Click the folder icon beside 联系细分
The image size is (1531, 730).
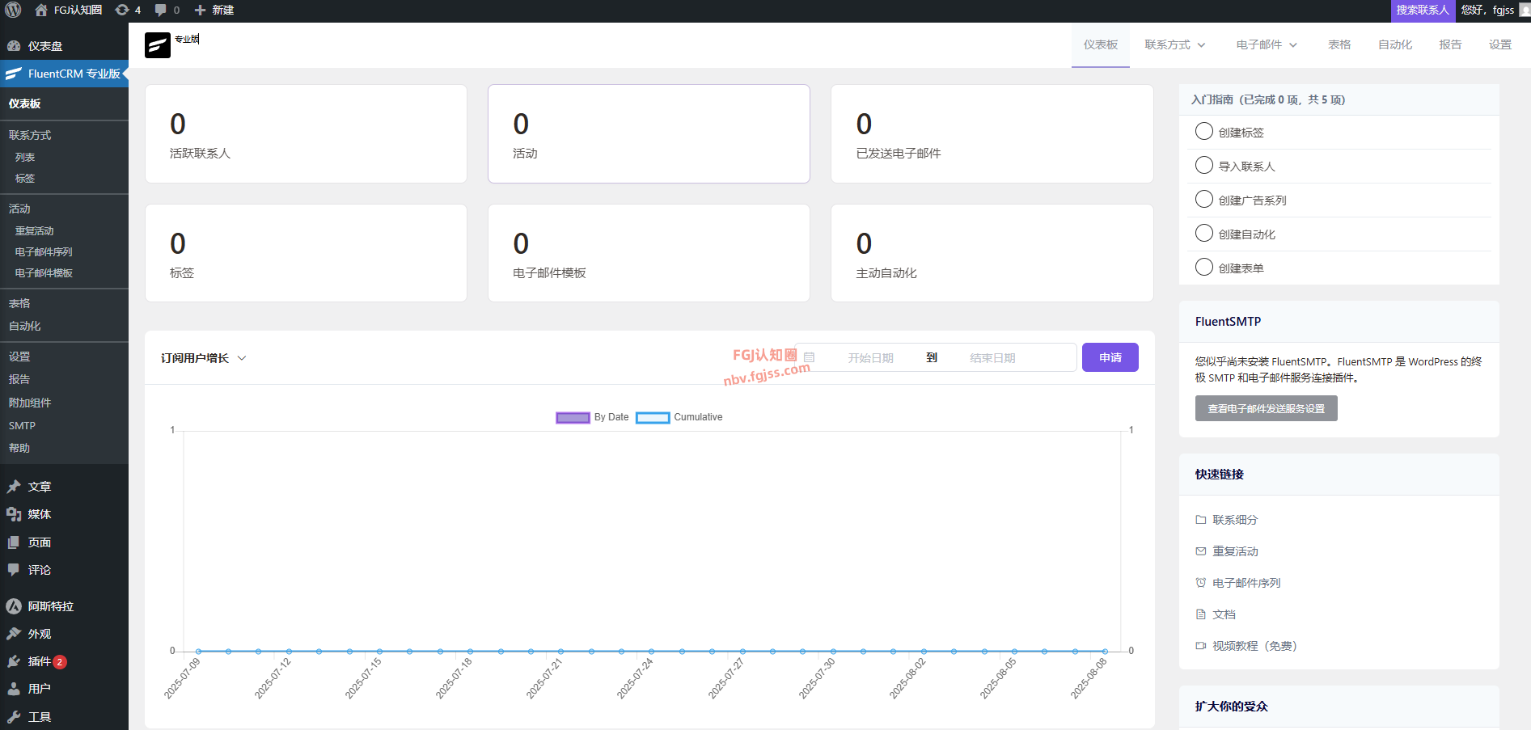point(1201,520)
